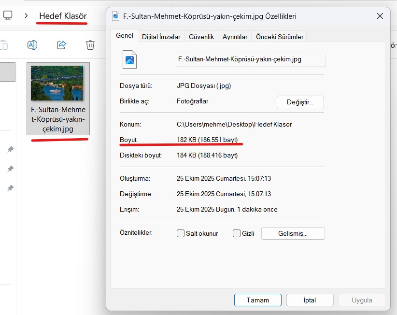
Task: Confirm with the Tamam button
Action: (x=257, y=300)
